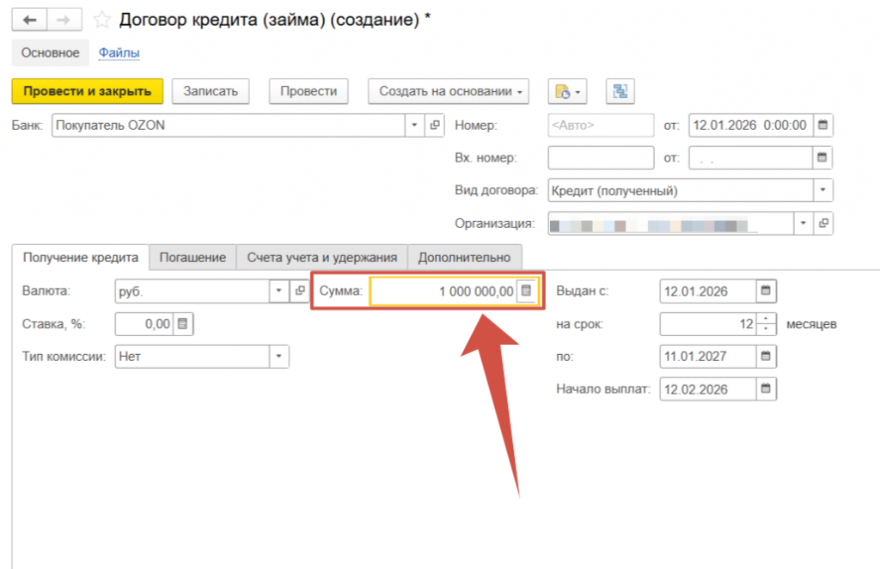Click the document structure icon in toolbar

[620, 91]
